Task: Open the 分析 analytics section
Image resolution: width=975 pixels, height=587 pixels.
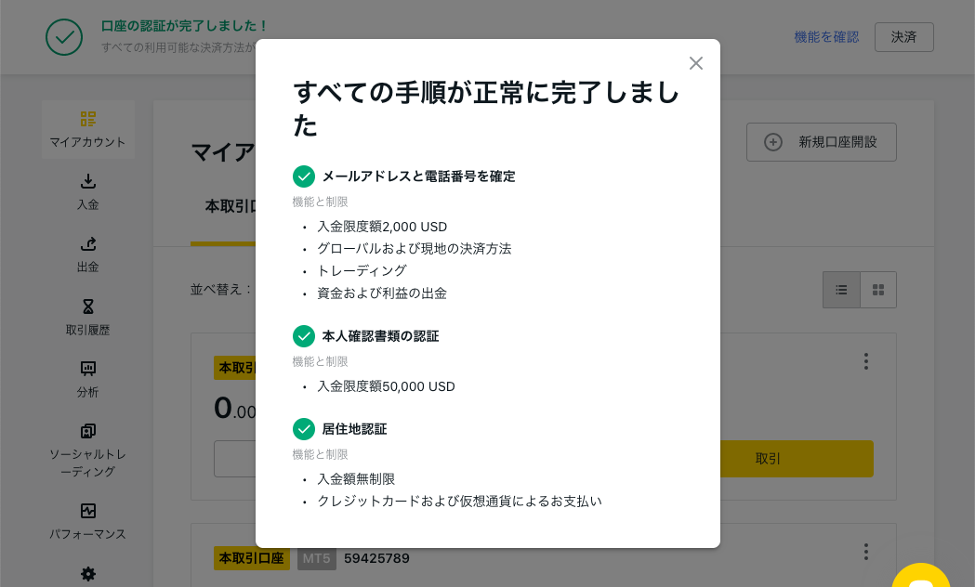Action: click(x=88, y=380)
